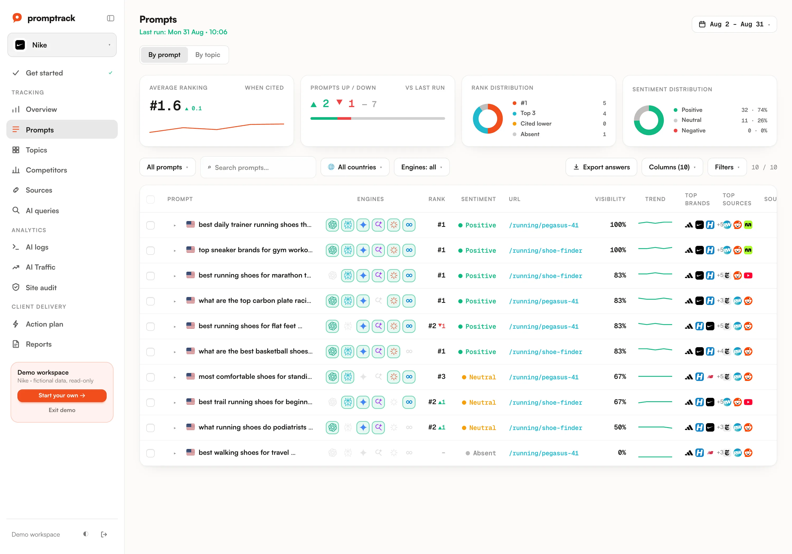Collapse the sidebar panel icon

coord(110,18)
